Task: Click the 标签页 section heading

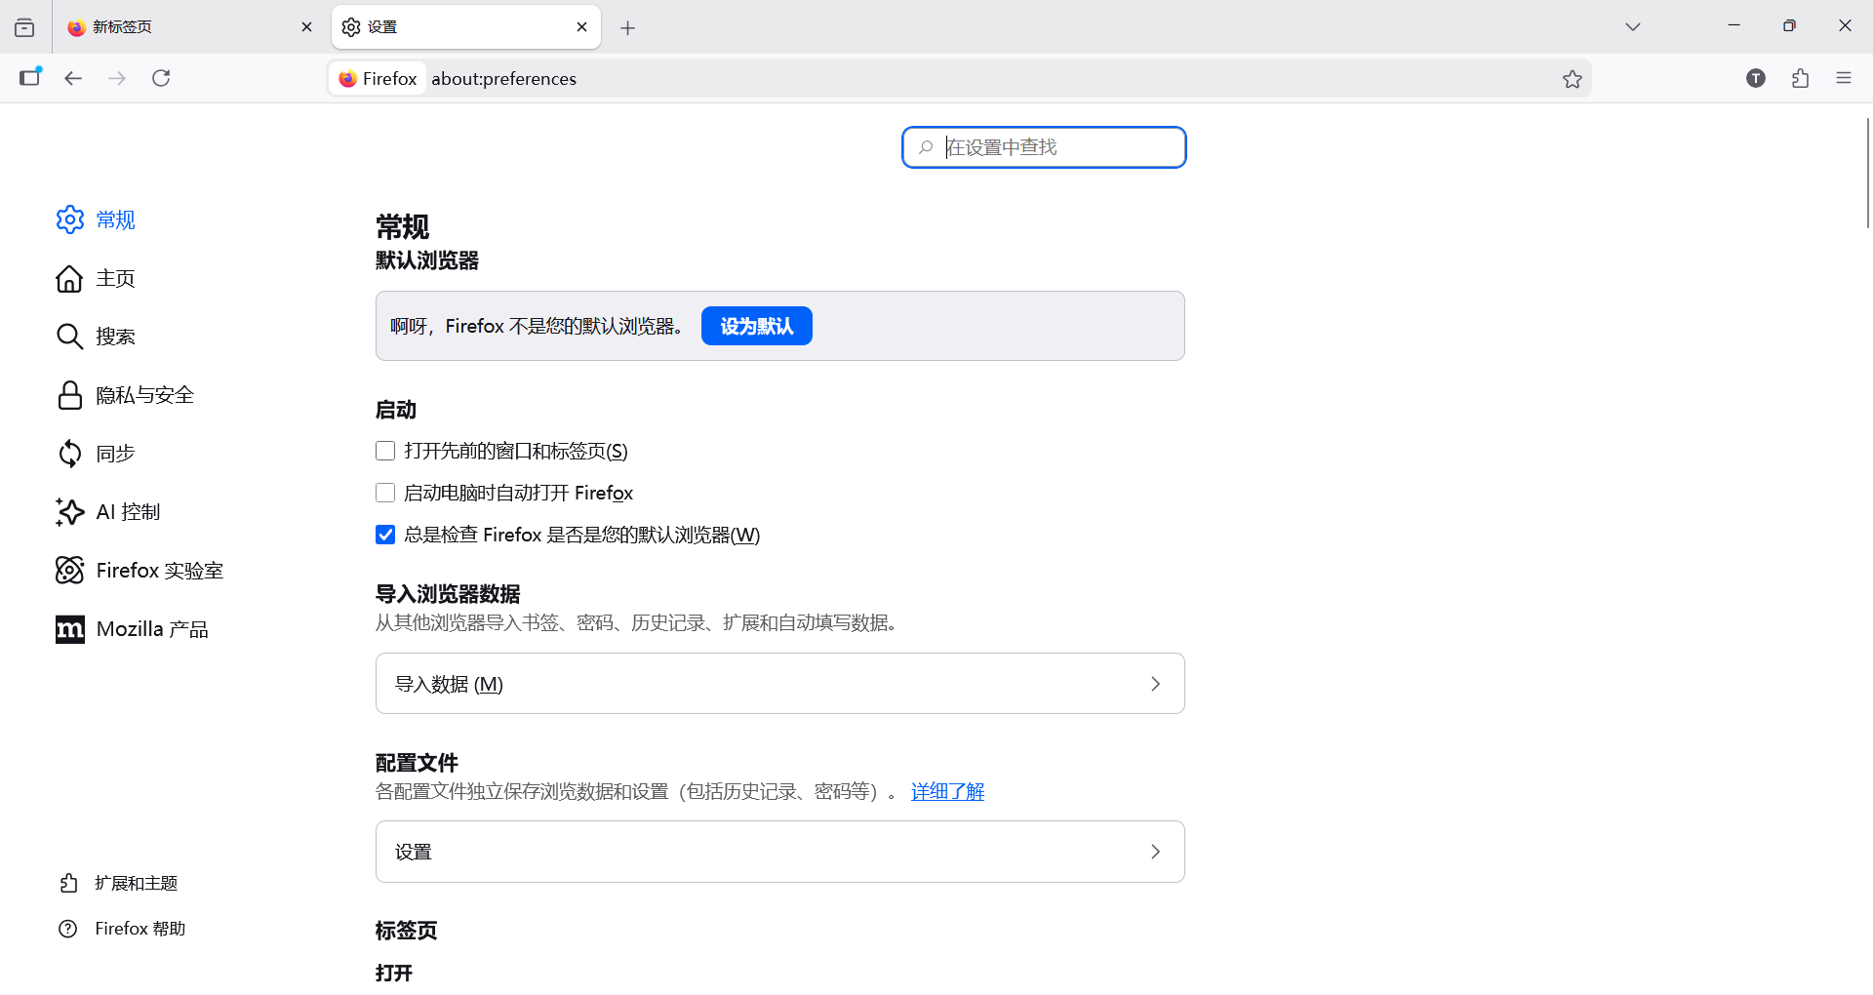Action: pos(406,931)
